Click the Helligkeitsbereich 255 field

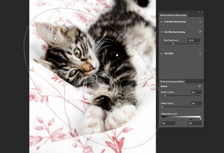coord(195,123)
